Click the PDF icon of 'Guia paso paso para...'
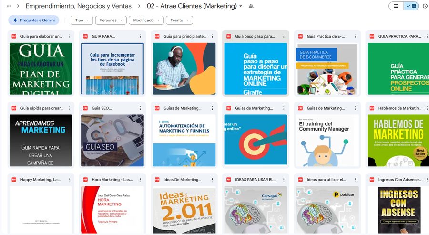The height and width of the screenshot is (235, 429). (x=229, y=36)
